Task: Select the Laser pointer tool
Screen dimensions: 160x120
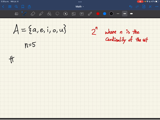Action: click(90, 14)
